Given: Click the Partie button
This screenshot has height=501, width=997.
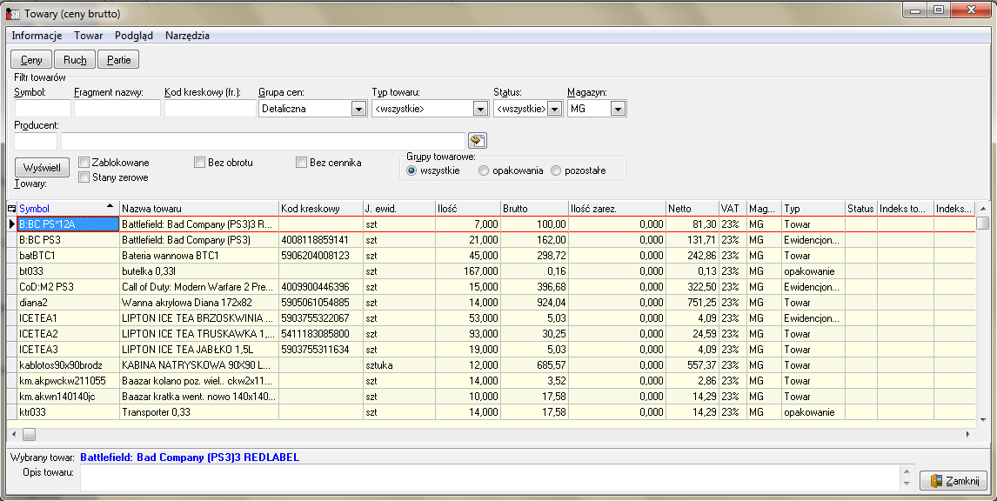Looking at the screenshot, I should point(119,60).
